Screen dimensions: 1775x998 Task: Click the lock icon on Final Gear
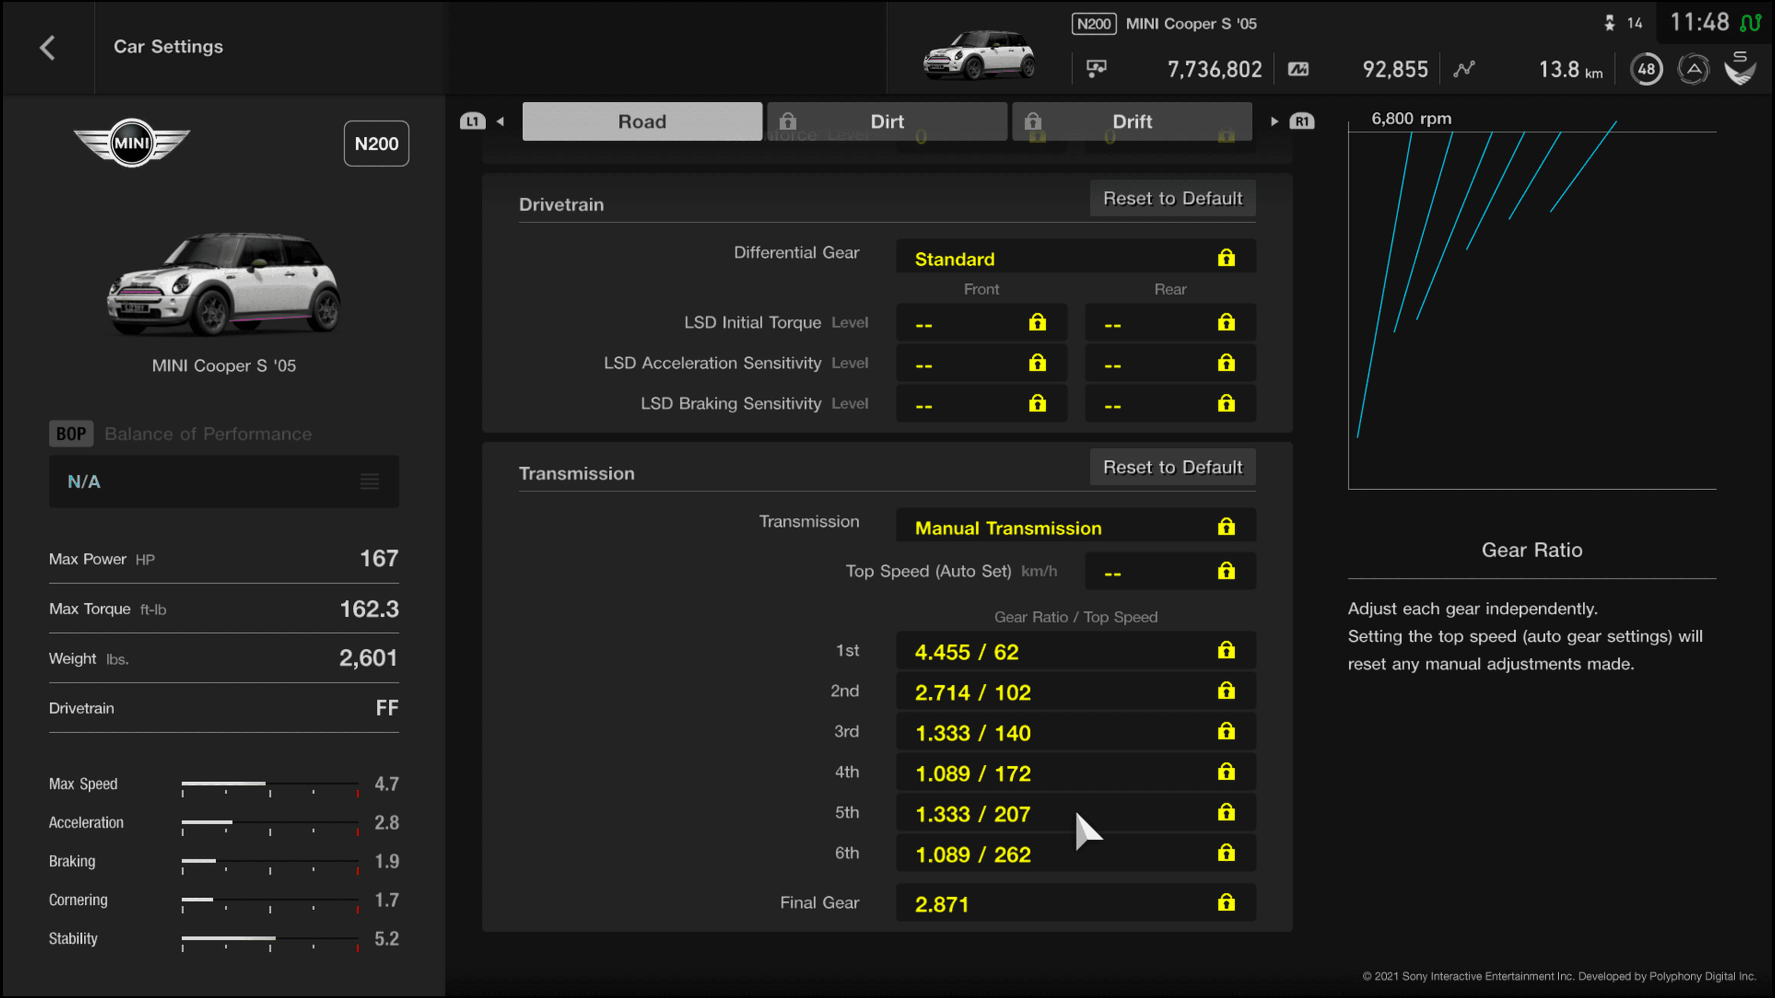tap(1226, 902)
